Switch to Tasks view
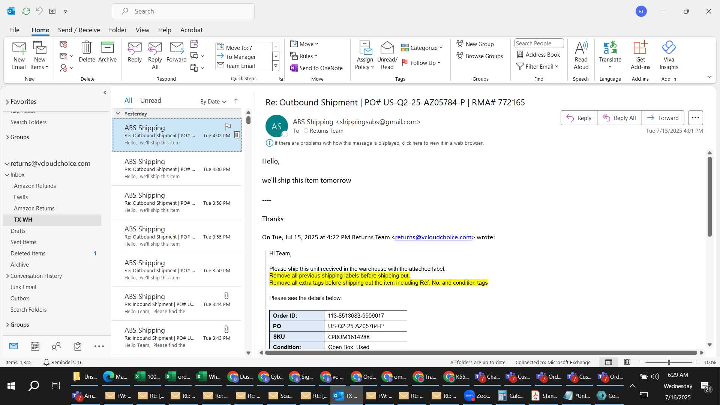The height and width of the screenshot is (405, 720). (78, 346)
